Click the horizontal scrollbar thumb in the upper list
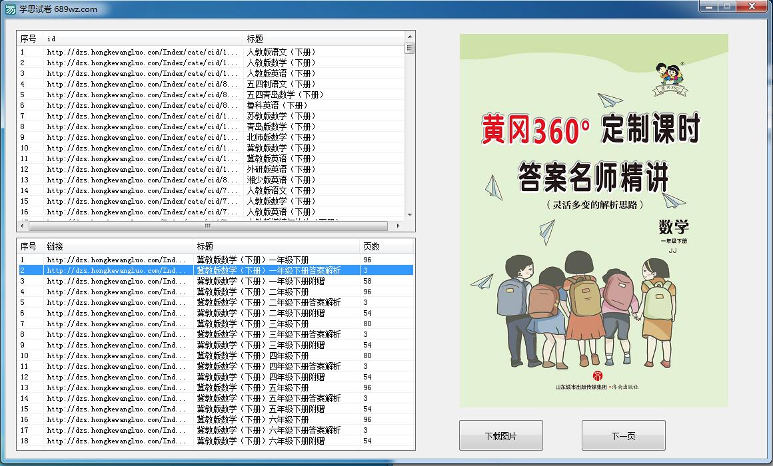The image size is (773, 466). (x=208, y=226)
